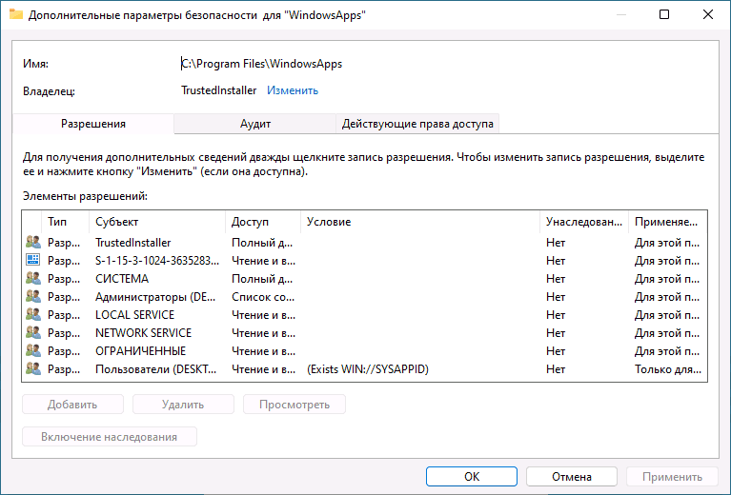
Task: Click the group icon in the TrustedInstaller row
Action: 33,242
